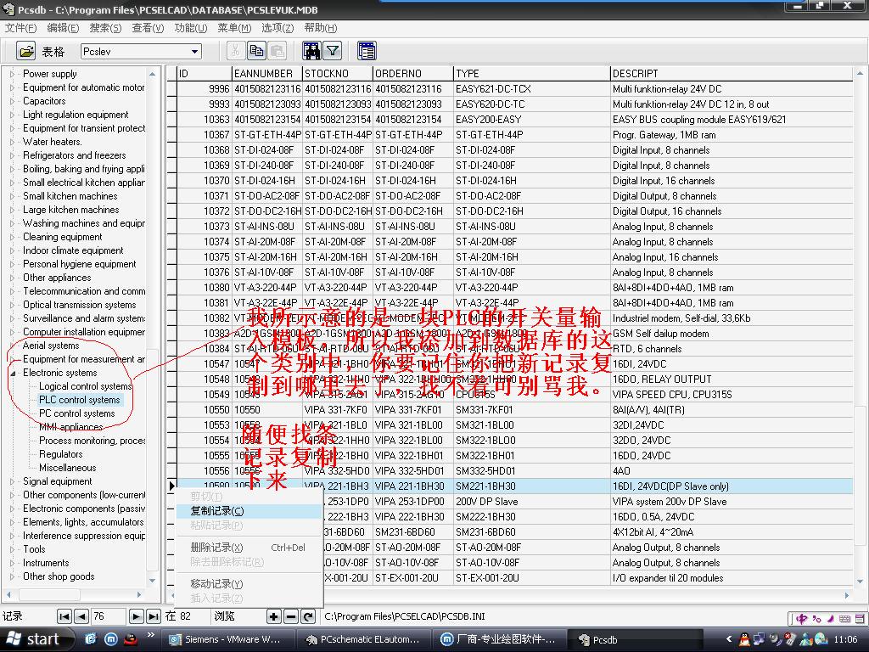Switch to Pcsdb taskbar button
Image resolution: width=869 pixels, height=652 pixels.
637,639
